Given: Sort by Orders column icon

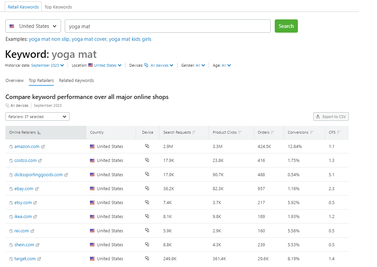Looking at the screenshot, I should (x=272, y=132).
